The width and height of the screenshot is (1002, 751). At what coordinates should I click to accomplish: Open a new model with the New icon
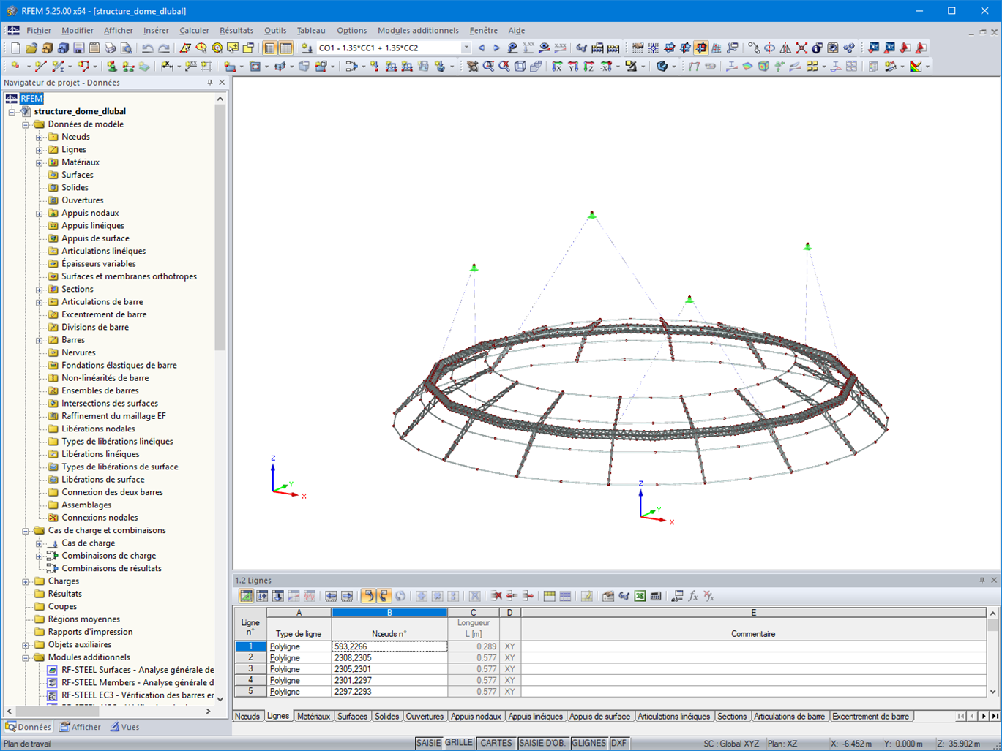15,48
